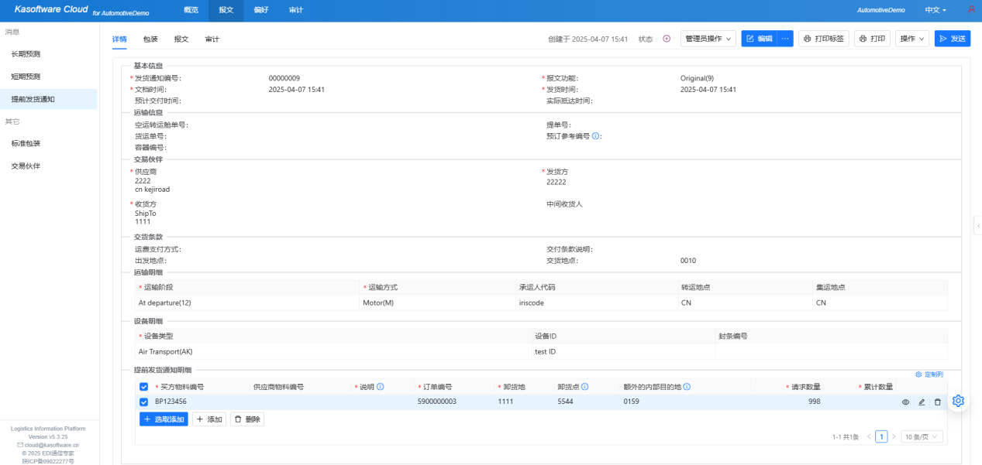This screenshot has width=982, height=465.
Task: Click info icon beside 卸货点 column header
Action: click(x=584, y=387)
